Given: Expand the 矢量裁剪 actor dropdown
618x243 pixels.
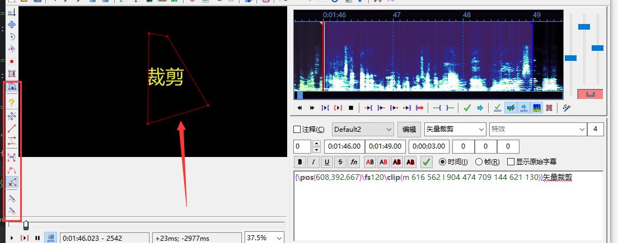Looking at the screenshot, I should pyautogui.click(x=455, y=130).
